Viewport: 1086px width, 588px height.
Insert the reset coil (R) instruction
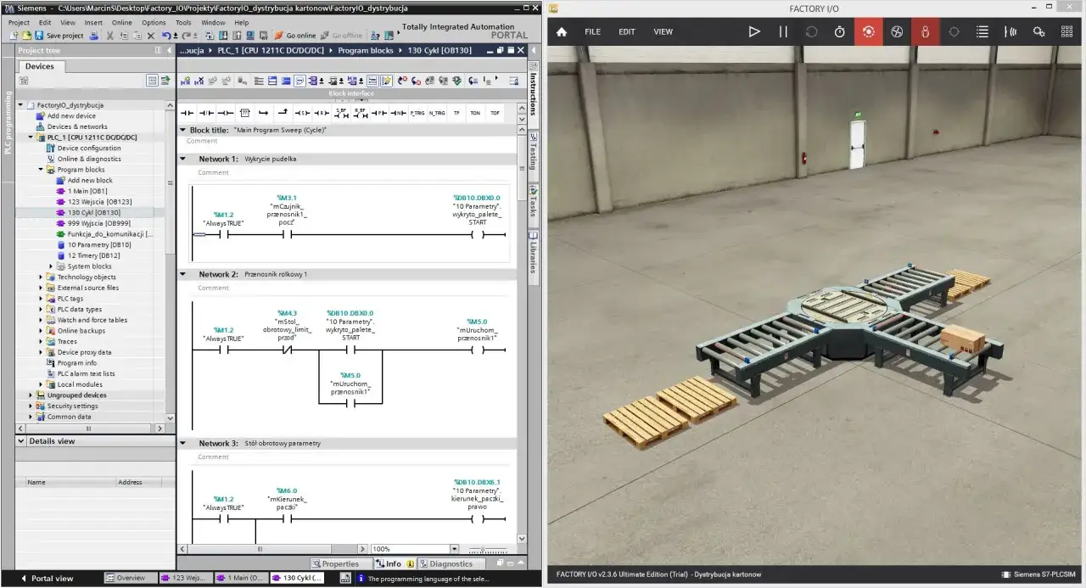pyautogui.click(x=322, y=112)
